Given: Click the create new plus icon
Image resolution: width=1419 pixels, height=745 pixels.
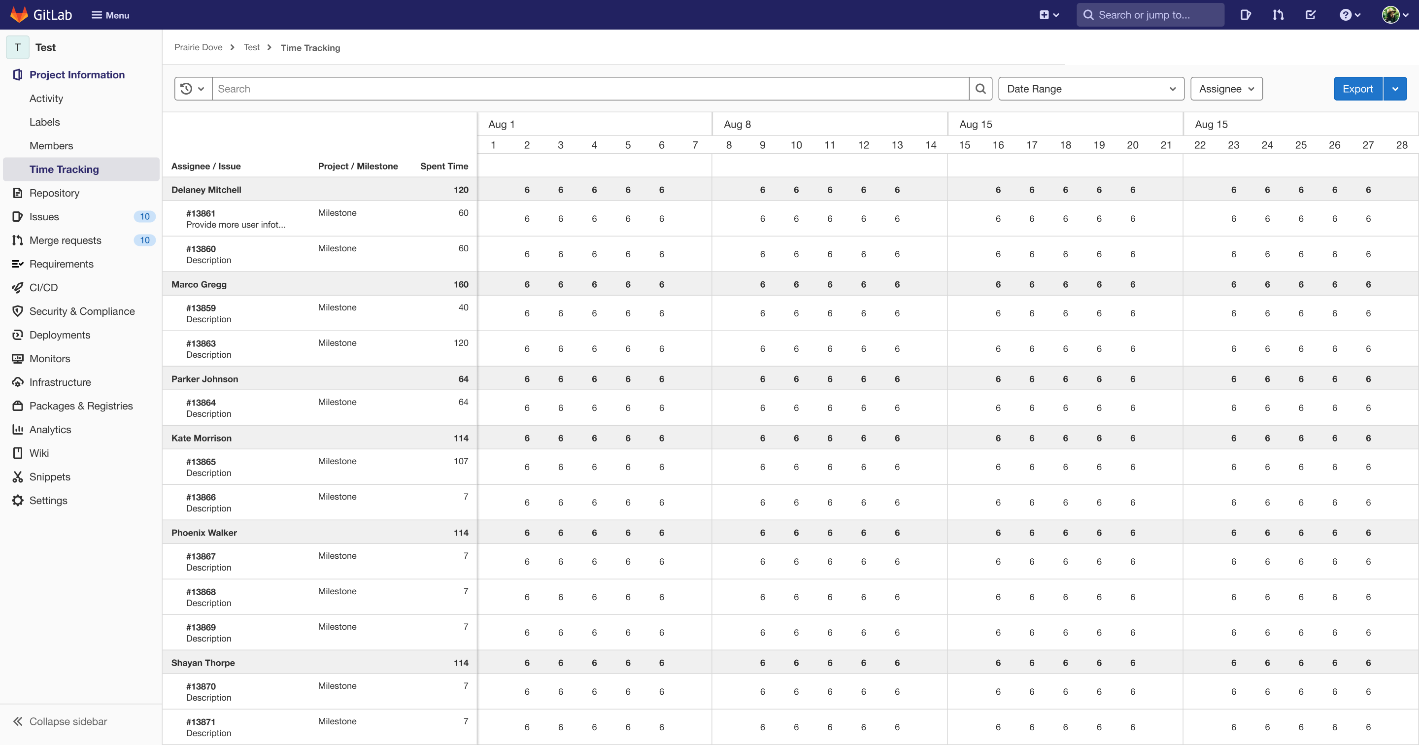Looking at the screenshot, I should click(x=1049, y=15).
